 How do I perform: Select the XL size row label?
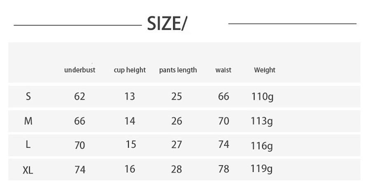pyautogui.click(x=28, y=170)
